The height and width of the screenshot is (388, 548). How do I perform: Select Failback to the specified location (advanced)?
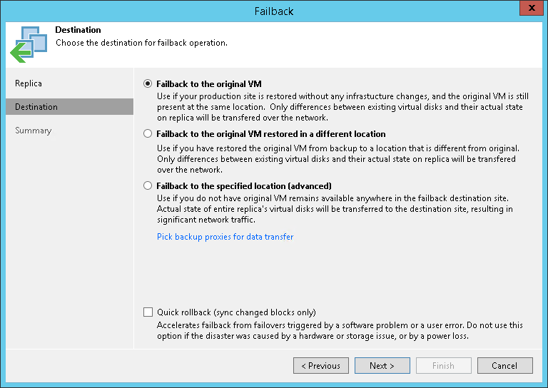coord(148,185)
